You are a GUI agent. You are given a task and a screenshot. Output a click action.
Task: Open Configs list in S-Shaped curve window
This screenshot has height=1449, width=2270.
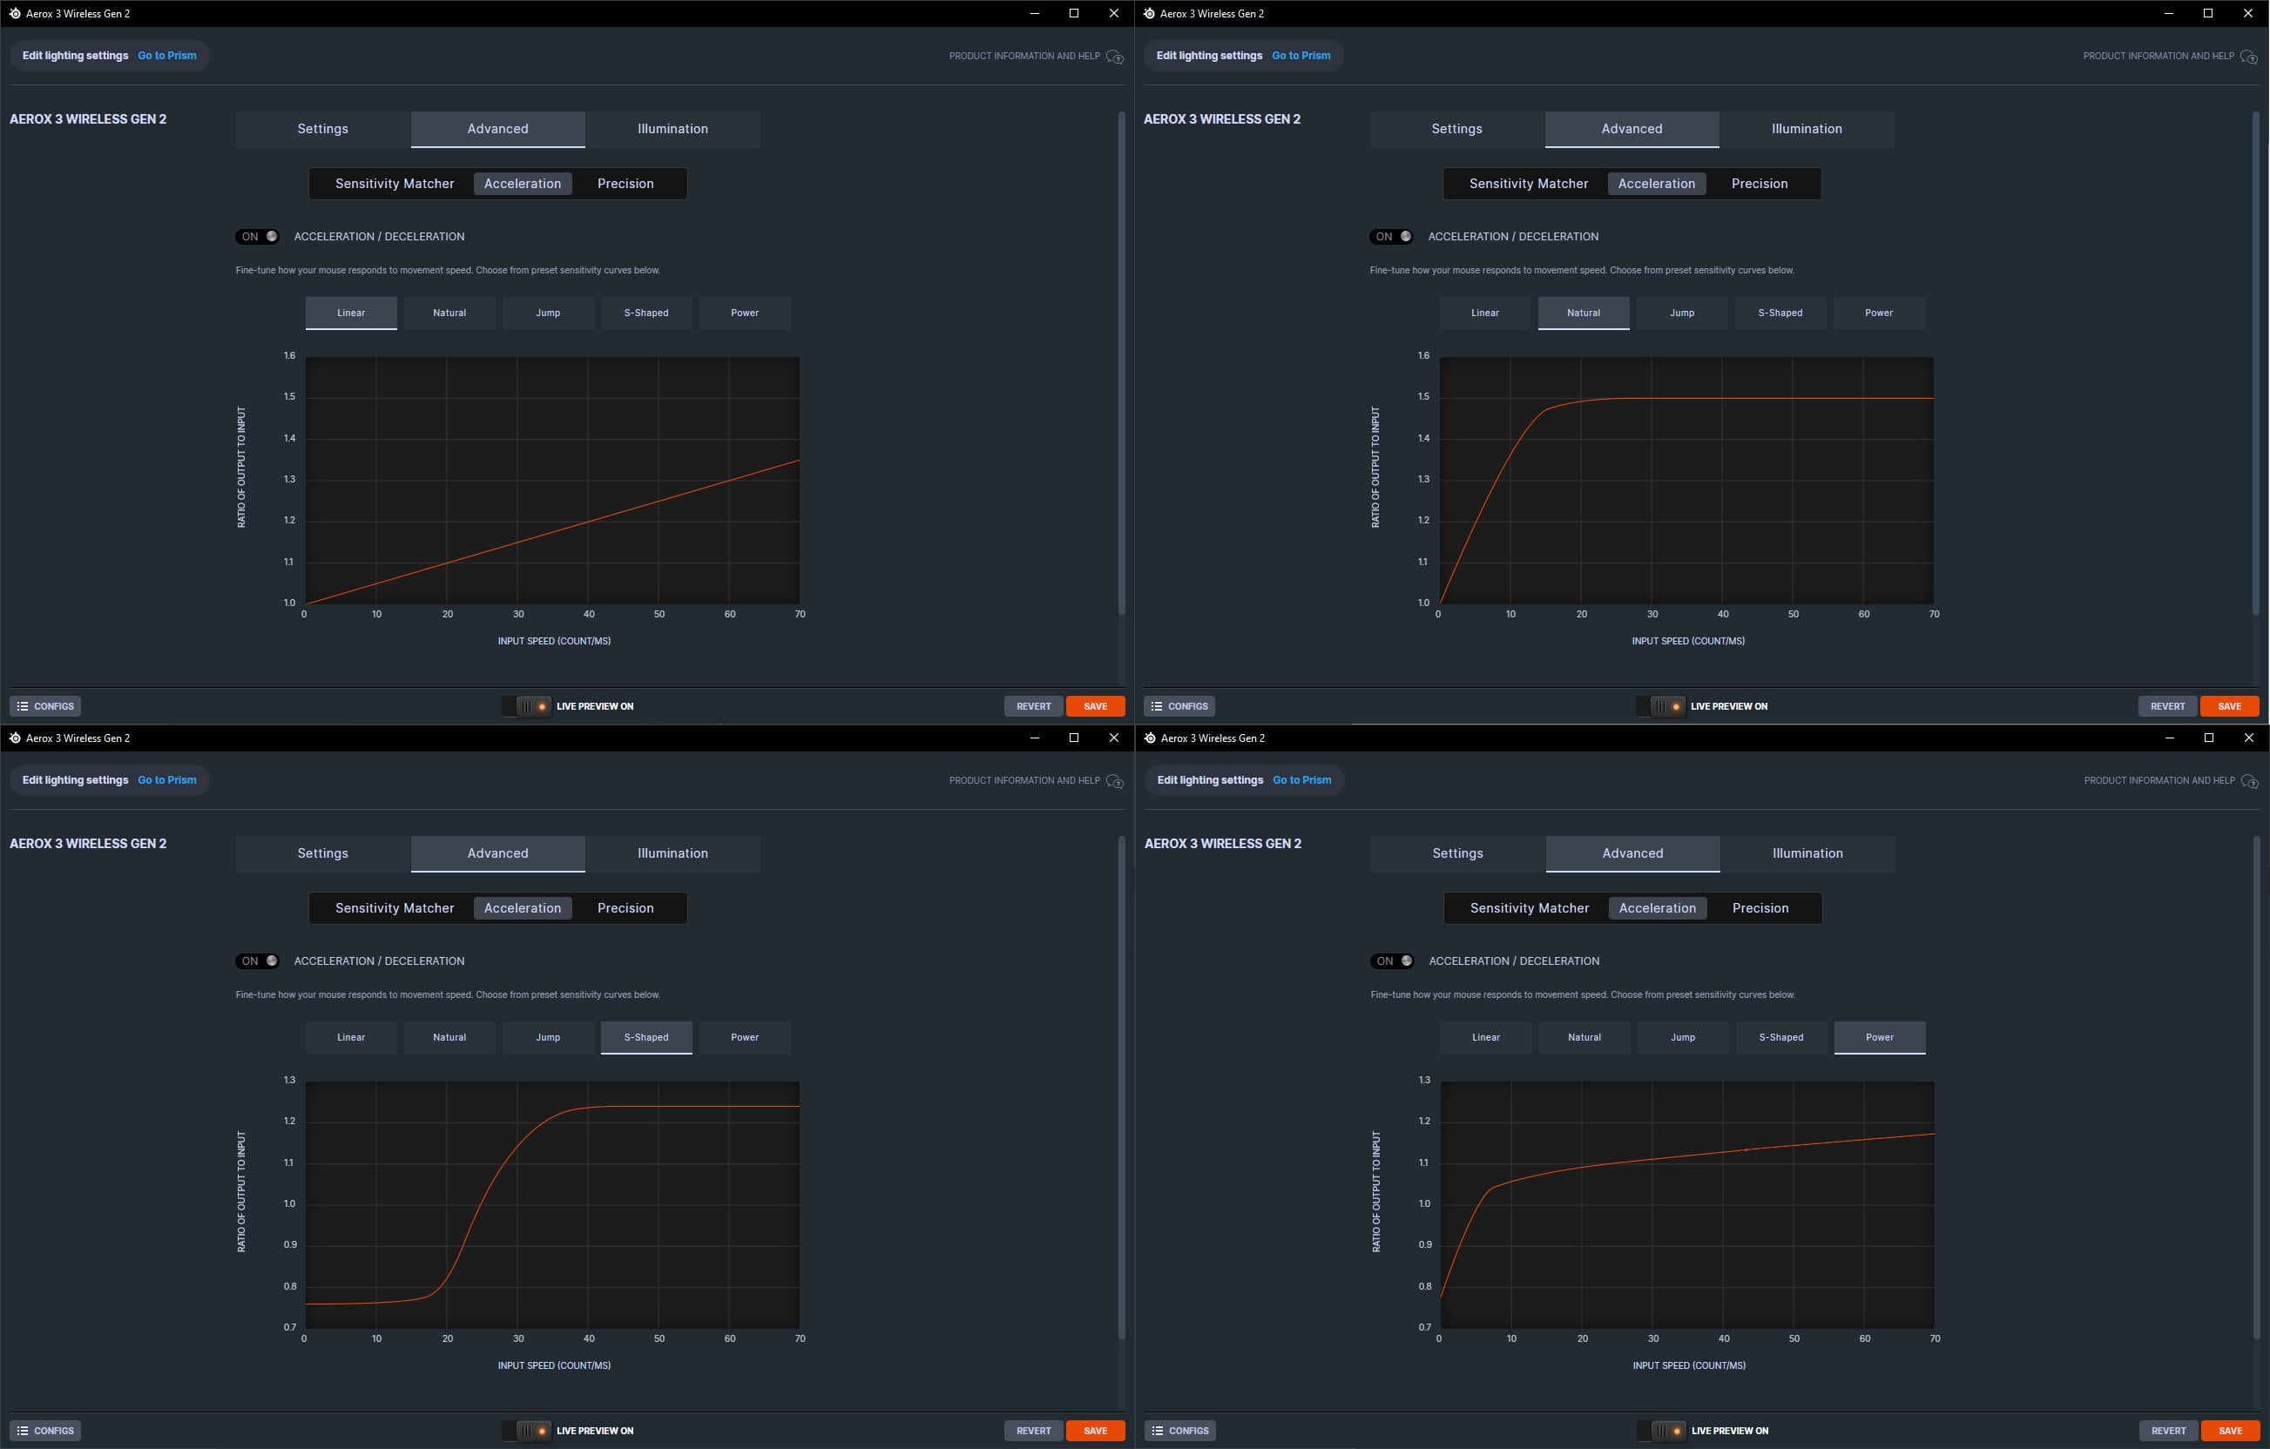(45, 1430)
